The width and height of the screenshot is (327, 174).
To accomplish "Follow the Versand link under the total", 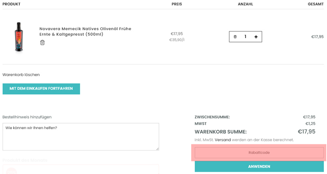I will point(223,140).
